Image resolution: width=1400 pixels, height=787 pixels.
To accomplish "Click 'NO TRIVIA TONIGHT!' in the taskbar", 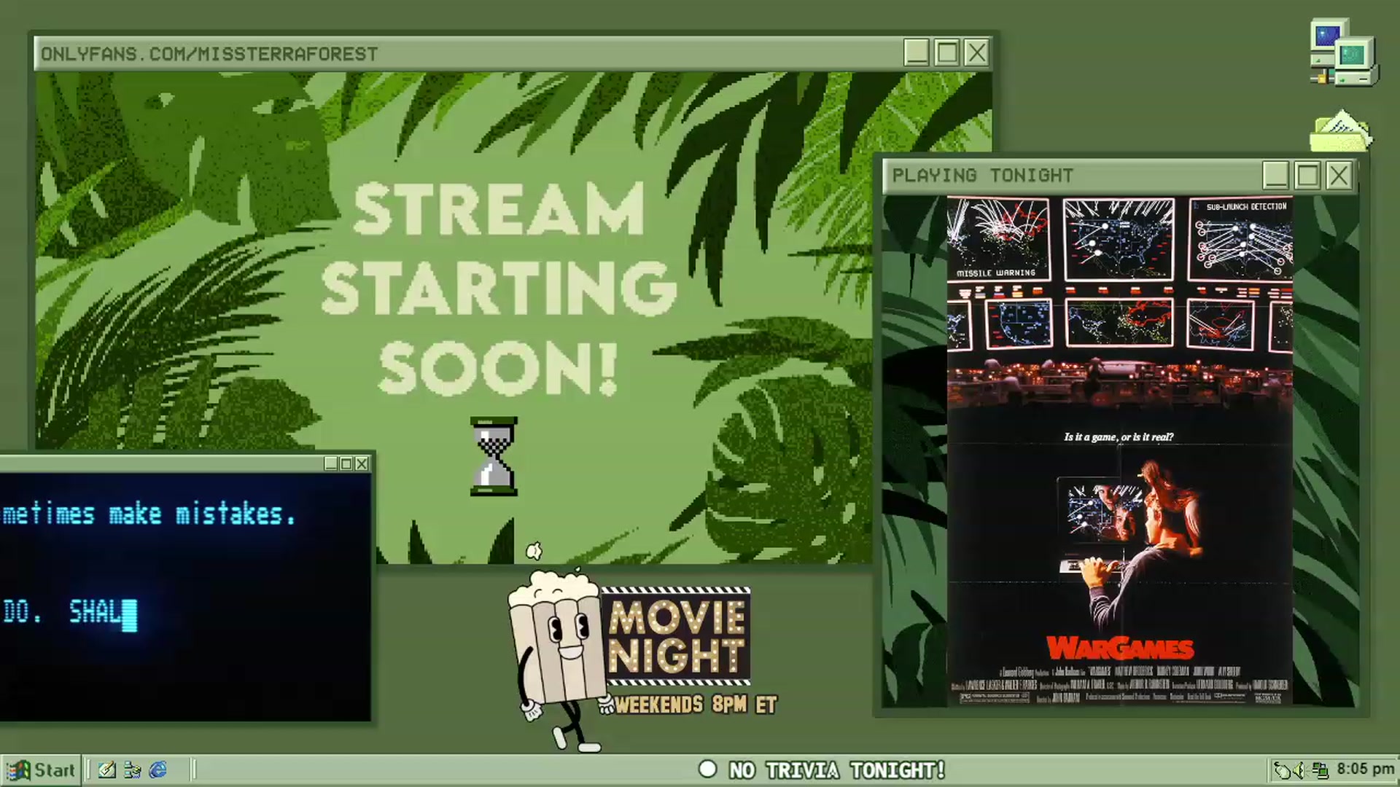I will point(837,770).
